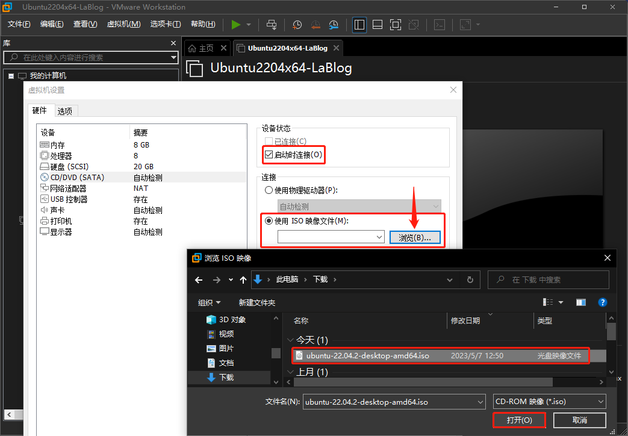The image size is (628, 436).
Task: Click the file list horizontal scrollbar
Action: pos(423,382)
